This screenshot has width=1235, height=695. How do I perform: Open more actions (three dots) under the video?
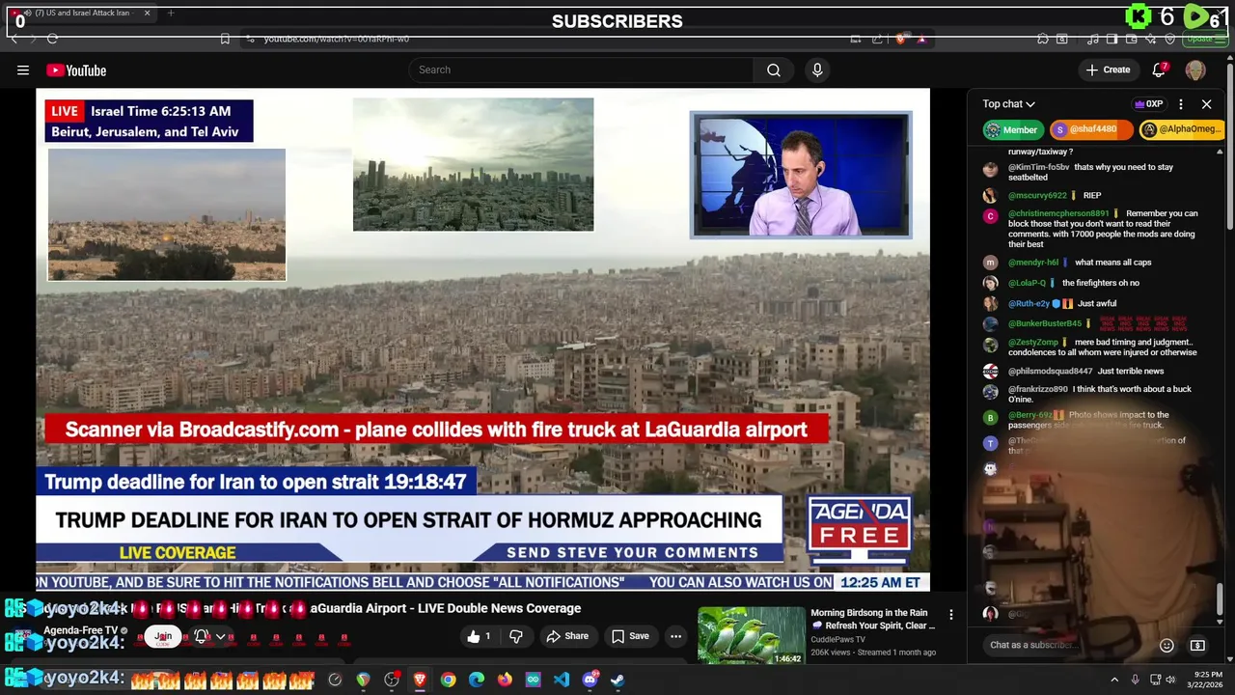(x=675, y=636)
